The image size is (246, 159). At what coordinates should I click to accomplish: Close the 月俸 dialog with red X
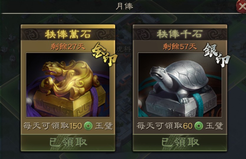coord(241,6)
